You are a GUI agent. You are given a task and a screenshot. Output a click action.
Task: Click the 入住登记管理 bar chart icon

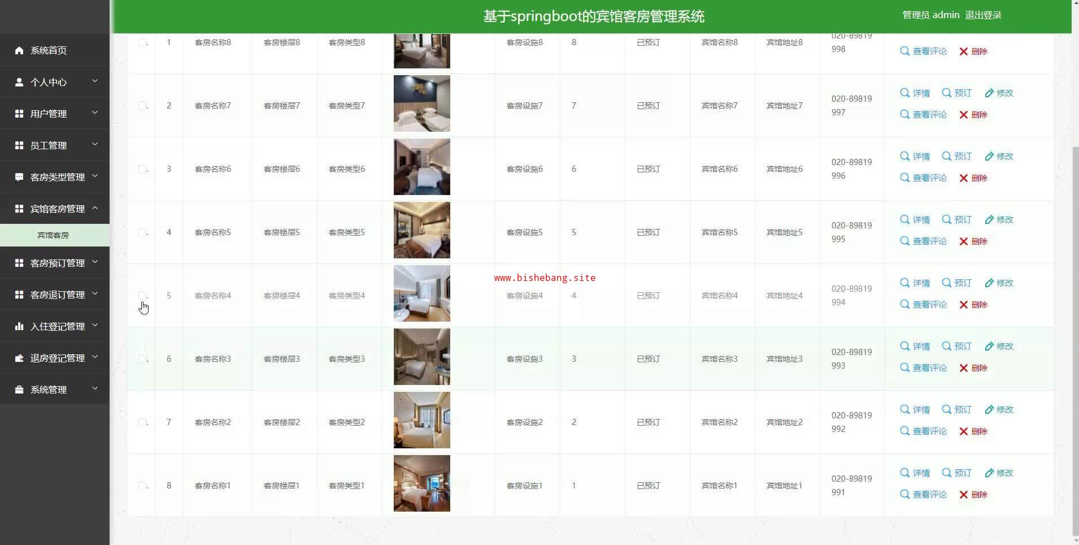click(x=19, y=326)
